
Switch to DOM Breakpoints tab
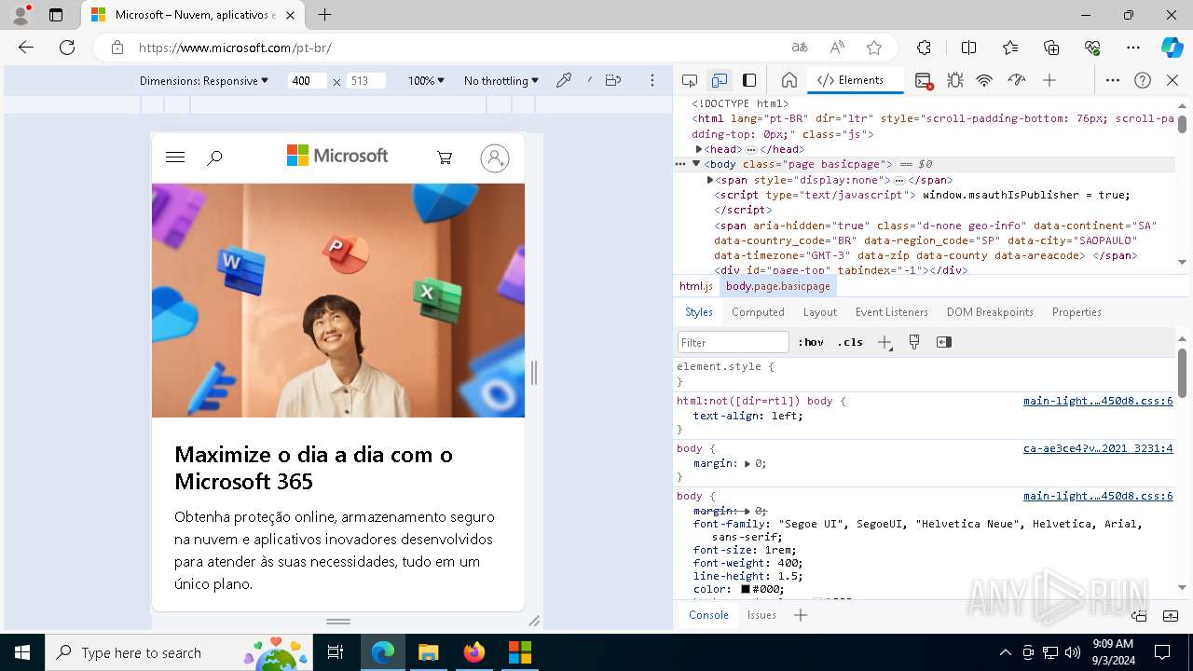[x=990, y=312]
